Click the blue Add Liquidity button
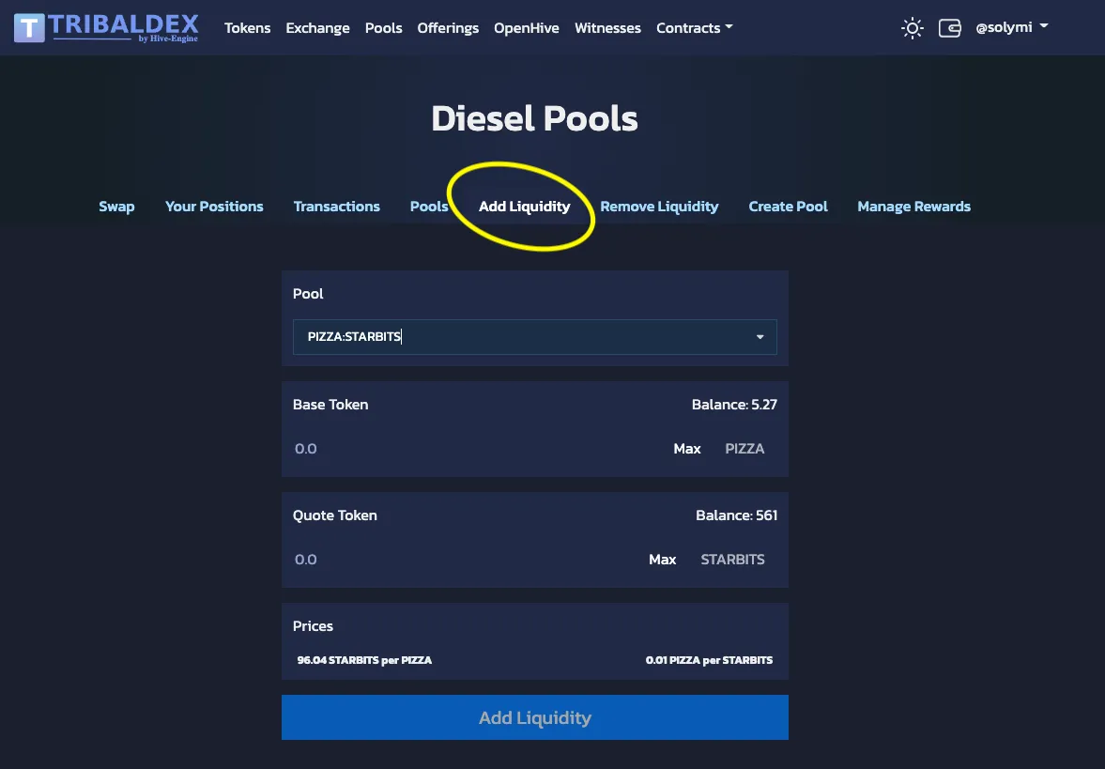This screenshot has height=769, width=1105. [535, 717]
